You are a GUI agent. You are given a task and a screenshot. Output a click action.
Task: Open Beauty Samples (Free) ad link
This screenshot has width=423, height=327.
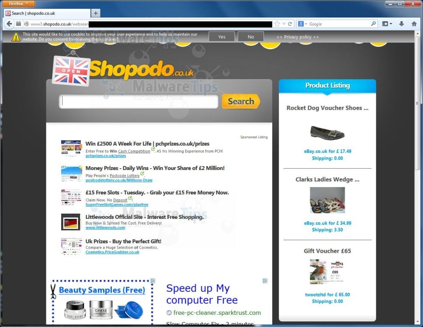(102, 290)
